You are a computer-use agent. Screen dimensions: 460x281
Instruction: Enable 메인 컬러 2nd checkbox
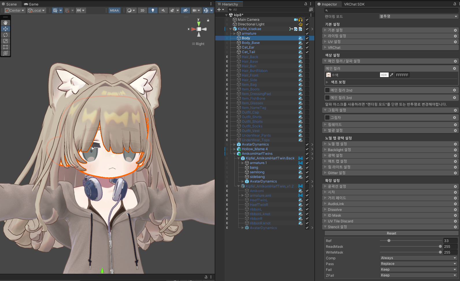[327, 90]
